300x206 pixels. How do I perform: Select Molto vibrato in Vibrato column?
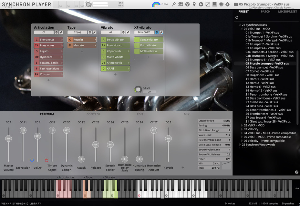[x=115, y=57]
